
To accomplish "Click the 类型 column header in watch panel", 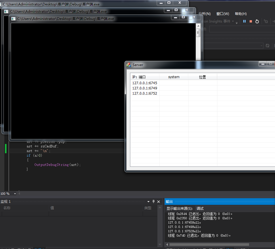I will 150,208.
